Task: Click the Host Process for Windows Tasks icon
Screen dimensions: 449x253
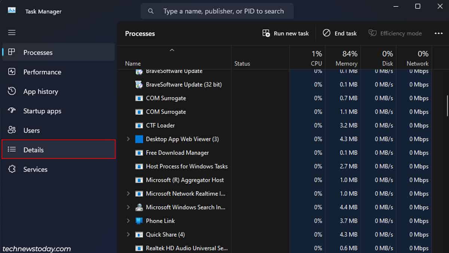Action: [139, 166]
